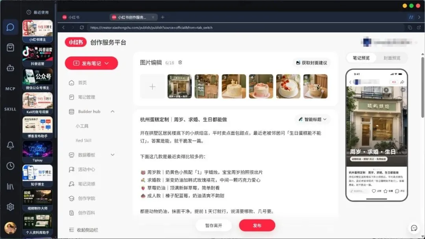Click the collapse view icon in tab bar
425x239 pixels.
(411, 17)
